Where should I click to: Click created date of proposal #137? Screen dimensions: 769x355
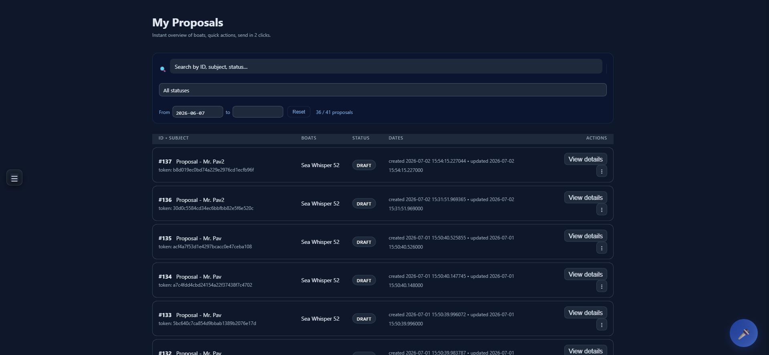(x=427, y=161)
